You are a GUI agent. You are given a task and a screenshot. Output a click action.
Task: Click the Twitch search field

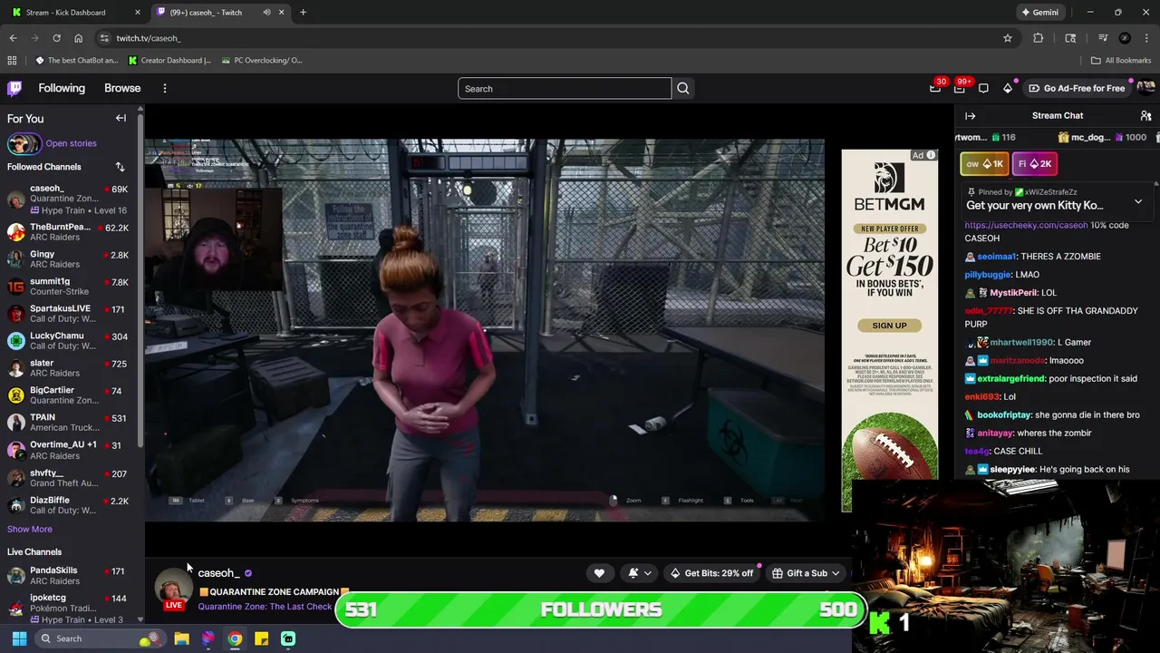click(x=565, y=88)
